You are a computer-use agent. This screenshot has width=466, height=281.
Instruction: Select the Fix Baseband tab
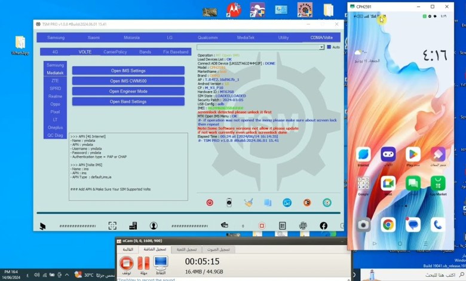point(176,52)
